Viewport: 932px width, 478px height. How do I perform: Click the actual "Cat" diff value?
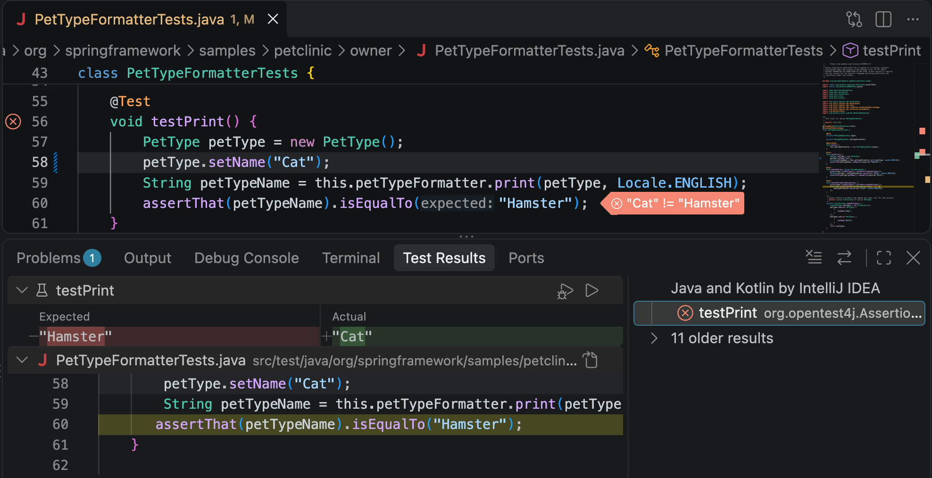click(x=352, y=337)
